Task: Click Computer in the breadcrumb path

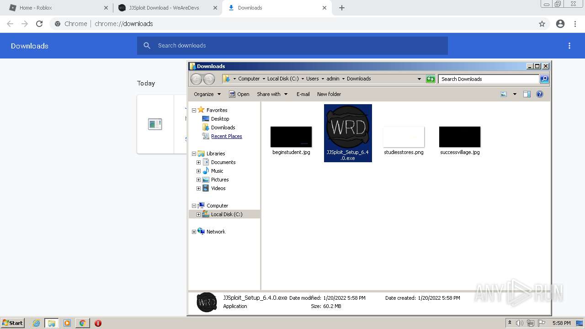Action: tap(249, 79)
